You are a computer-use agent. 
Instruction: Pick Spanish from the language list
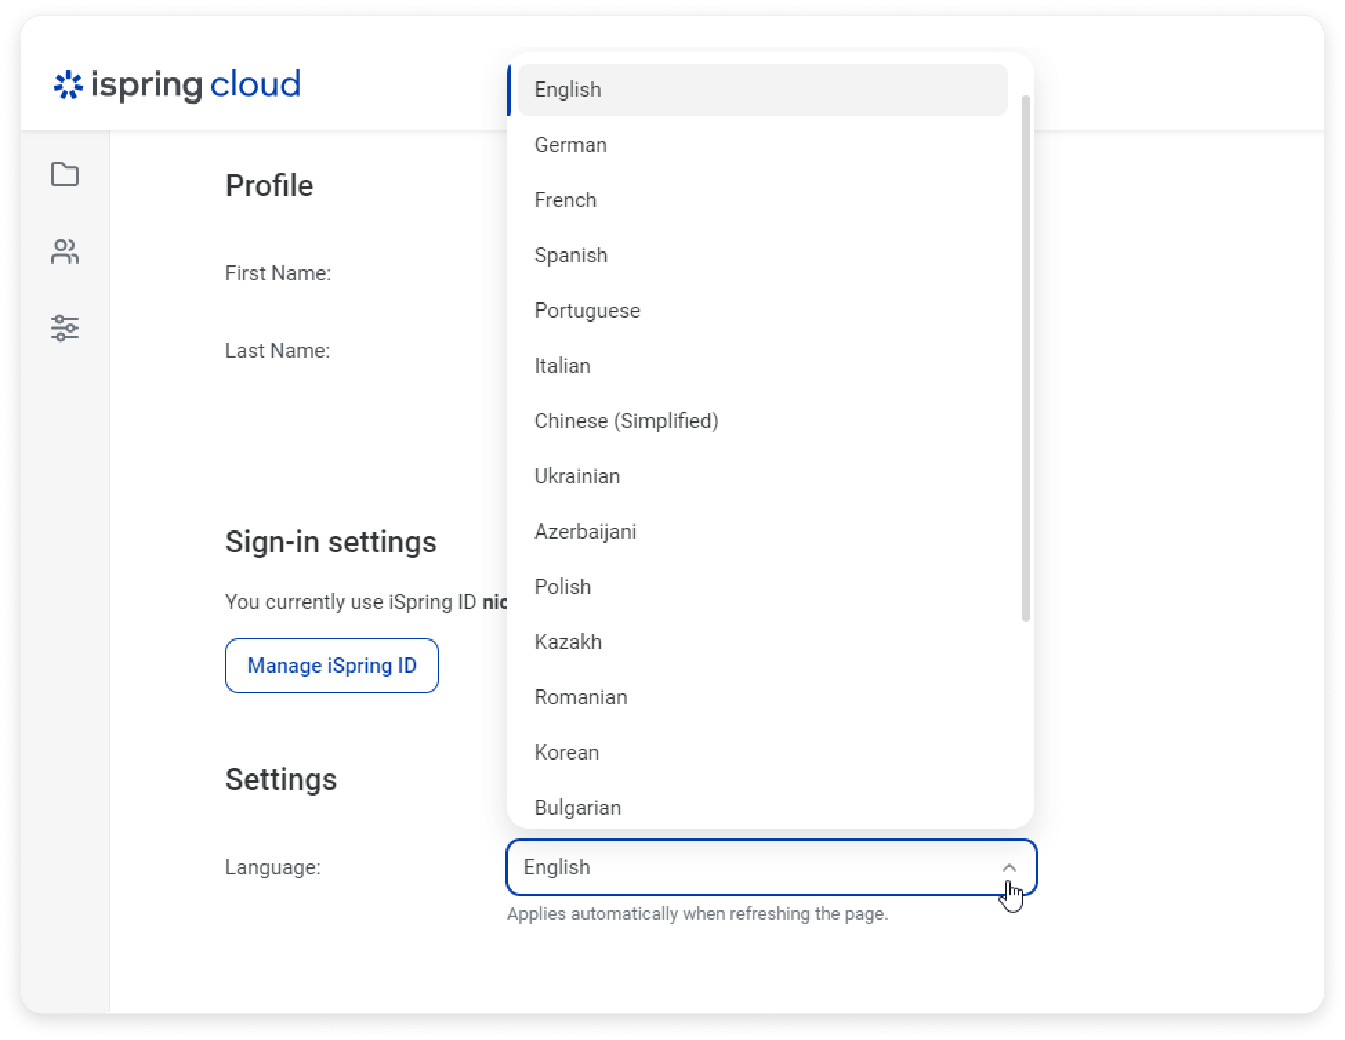(x=762, y=256)
